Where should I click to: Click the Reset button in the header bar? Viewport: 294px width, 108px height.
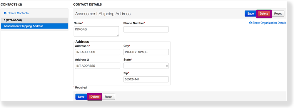pyautogui.click(x=278, y=14)
